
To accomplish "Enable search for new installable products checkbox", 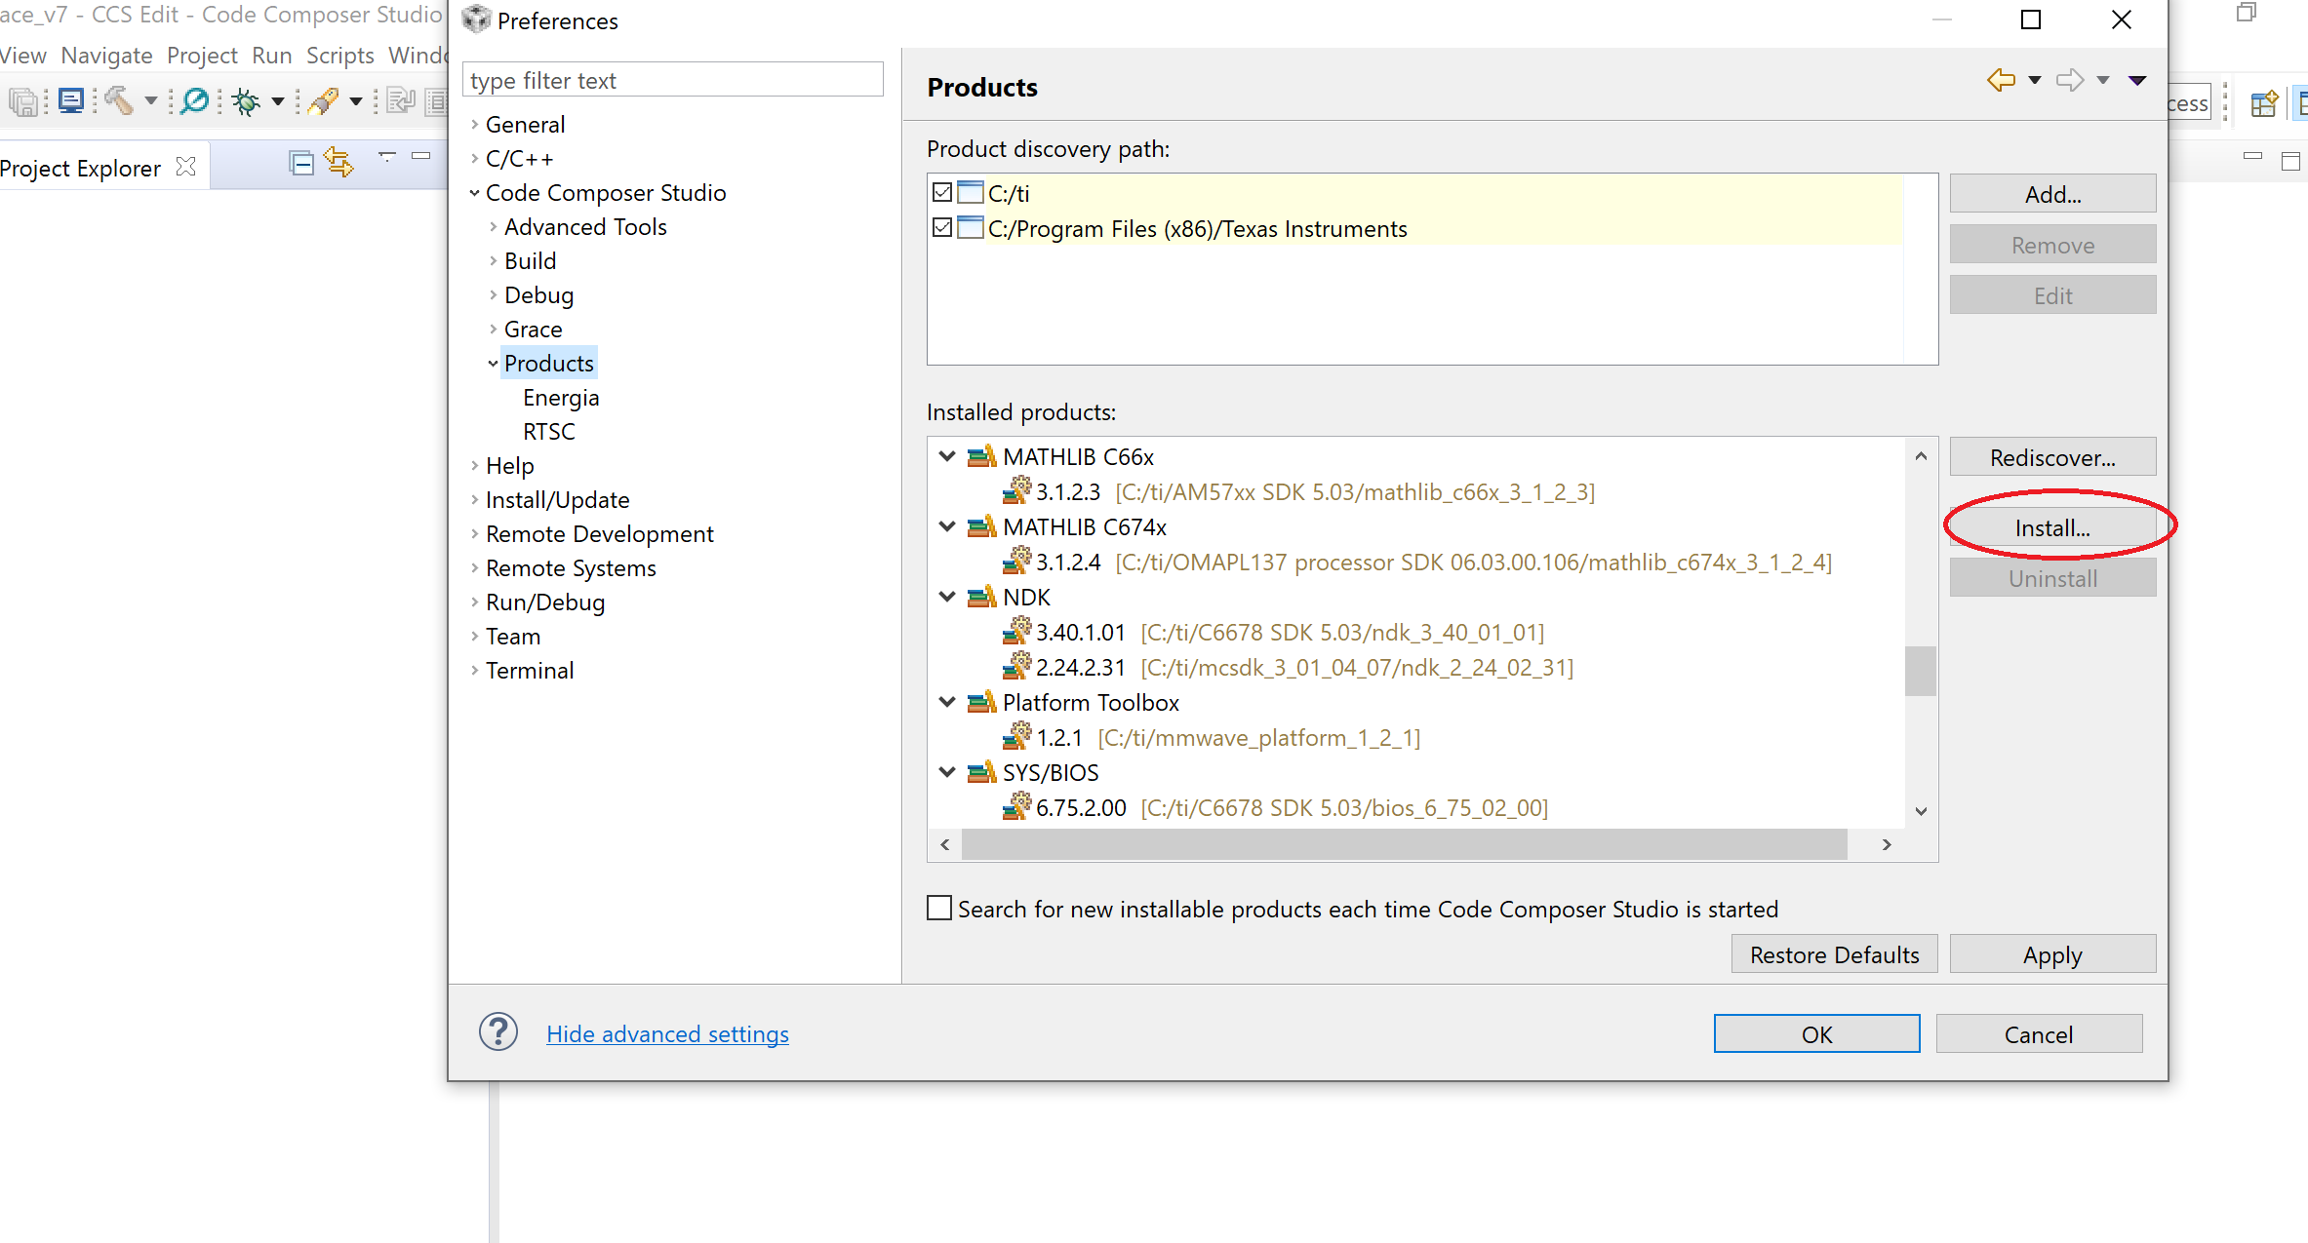I will (939, 908).
